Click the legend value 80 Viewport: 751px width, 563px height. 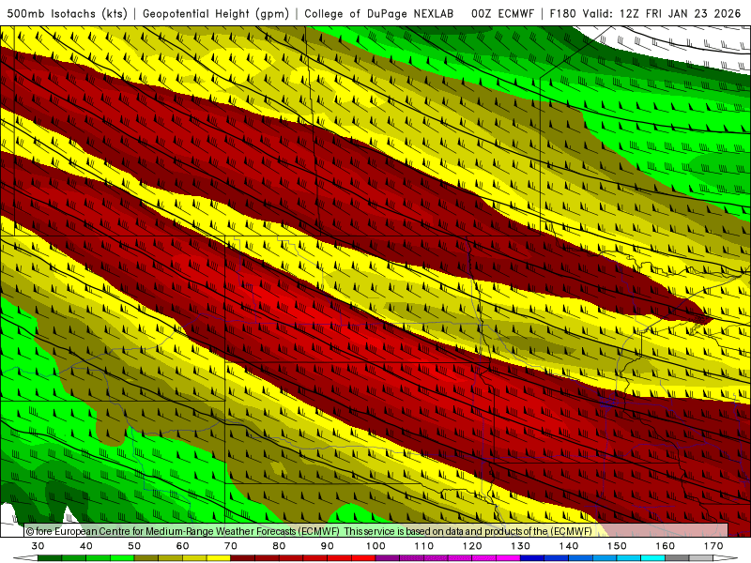(279, 546)
